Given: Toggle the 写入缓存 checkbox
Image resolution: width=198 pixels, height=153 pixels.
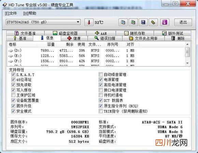Looking at the screenshot, I should (x=13, y=90).
